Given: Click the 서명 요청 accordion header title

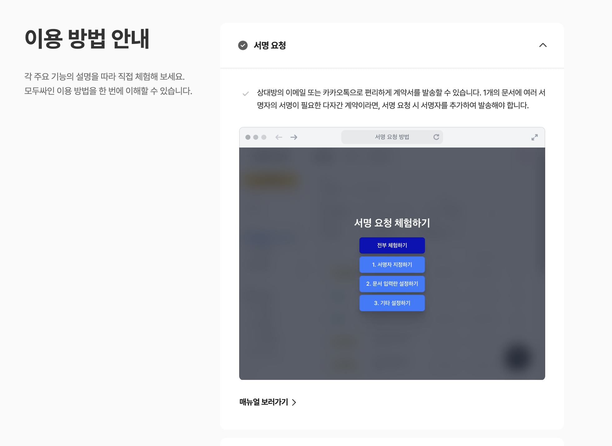Looking at the screenshot, I should [270, 46].
